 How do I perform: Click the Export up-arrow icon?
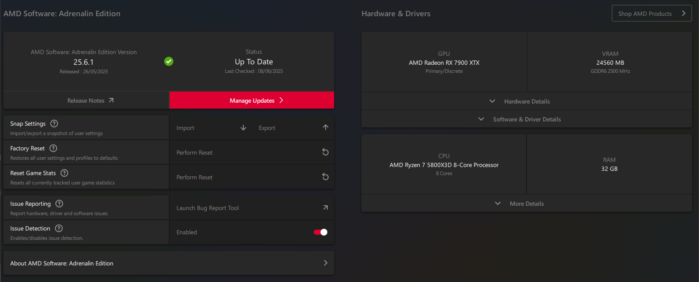[x=326, y=127]
